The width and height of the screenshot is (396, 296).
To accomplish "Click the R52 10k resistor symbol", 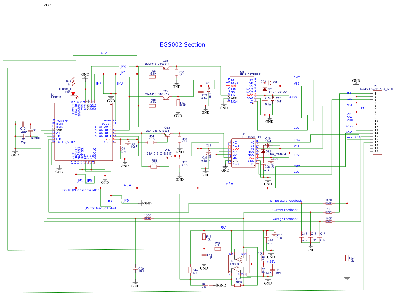I will (x=347, y=258).
